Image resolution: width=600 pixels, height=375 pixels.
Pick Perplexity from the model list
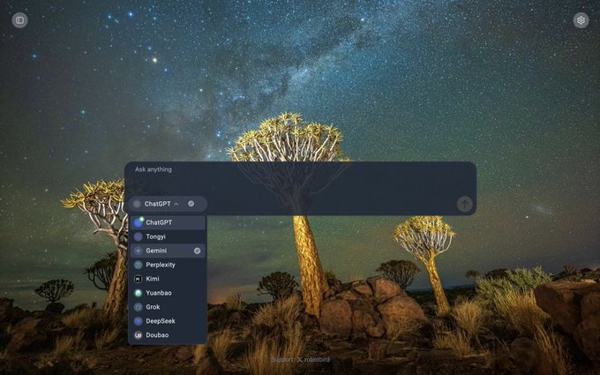168,265
